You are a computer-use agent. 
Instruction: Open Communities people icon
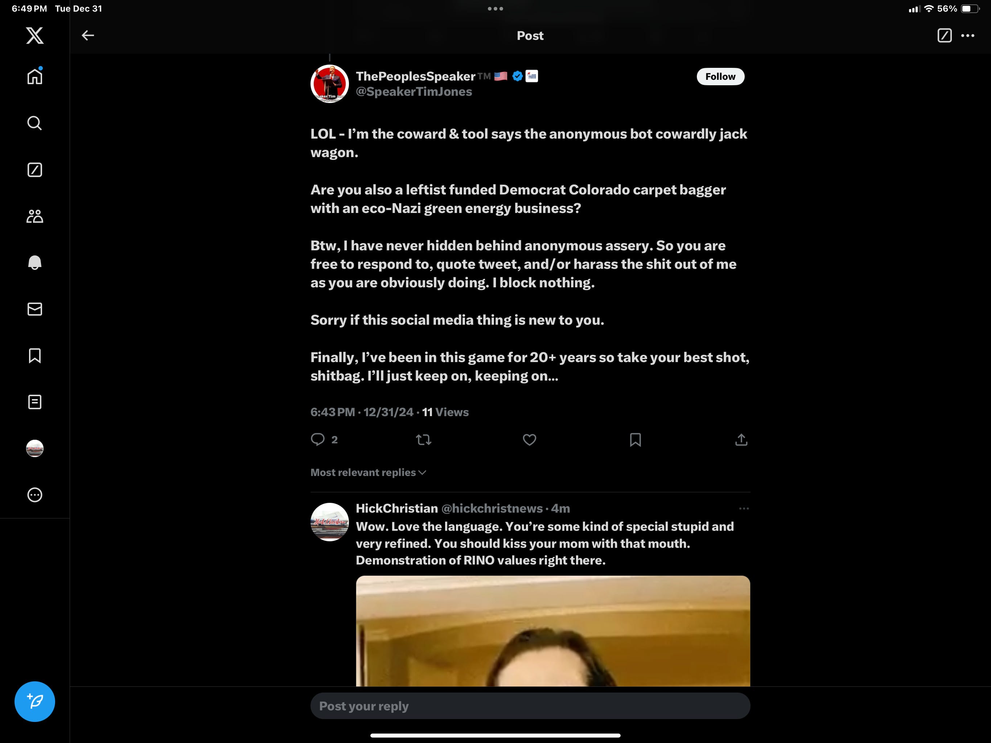34,217
